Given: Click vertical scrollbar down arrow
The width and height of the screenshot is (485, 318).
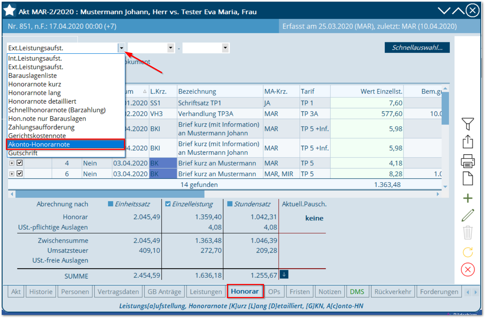Looking at the screenshot, I should click(445, 187).
